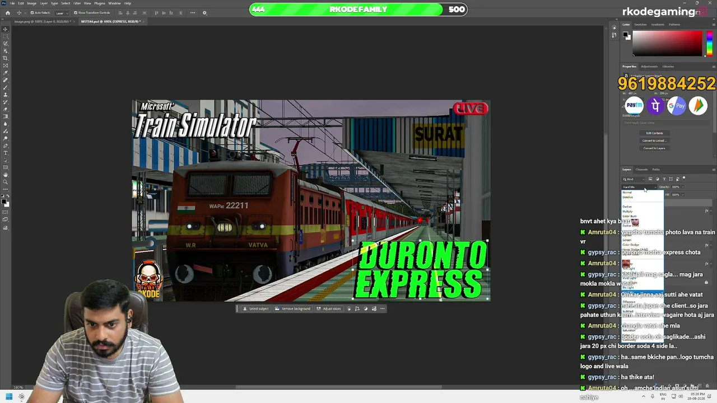Toggle type layer filter in Layers panel
This screenshot has width=717, height=403.
[664, 179]
